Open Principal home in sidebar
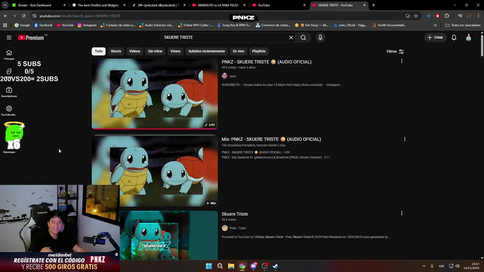This screenshot has height=272, width=484. point(9,55)
